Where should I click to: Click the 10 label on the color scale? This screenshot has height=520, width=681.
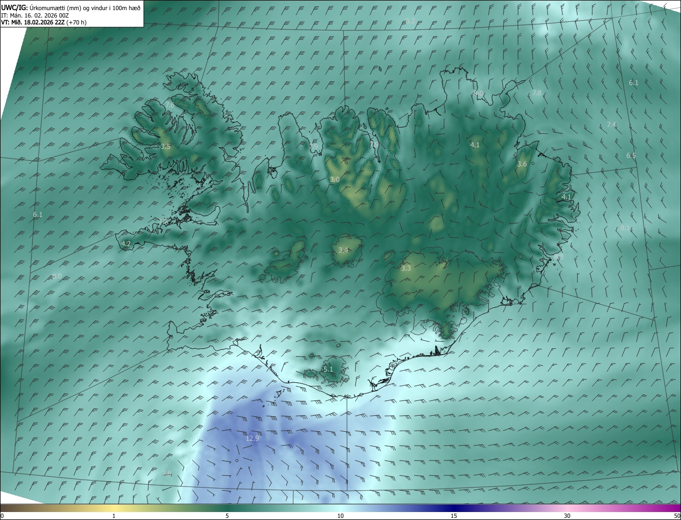pos(340,516)
